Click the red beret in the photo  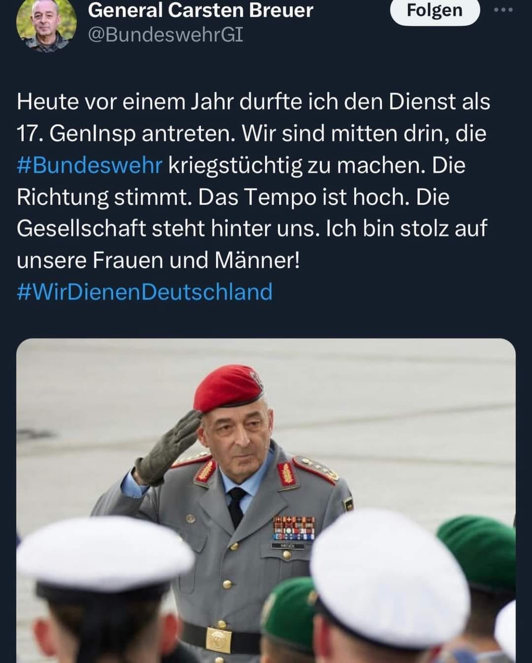click(x=228, y=387)
